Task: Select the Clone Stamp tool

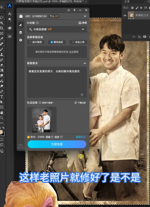Action: point(2,54)
